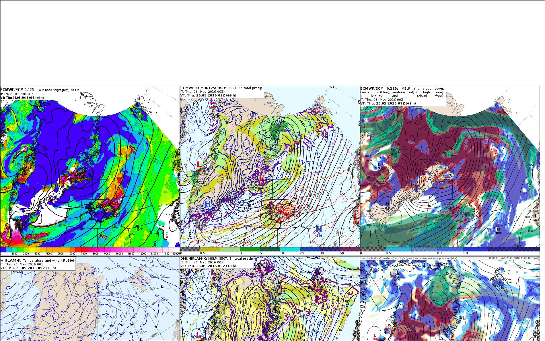
Task: Open the HIRLAM-K FL300 temperature and wind map
Action: (90, 299)
